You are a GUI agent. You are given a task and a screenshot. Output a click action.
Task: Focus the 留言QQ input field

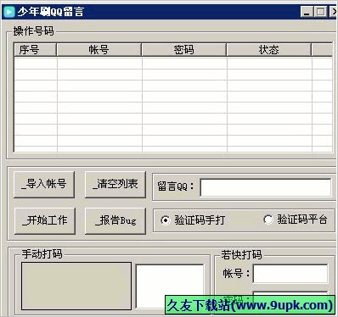tap(266, 187)
